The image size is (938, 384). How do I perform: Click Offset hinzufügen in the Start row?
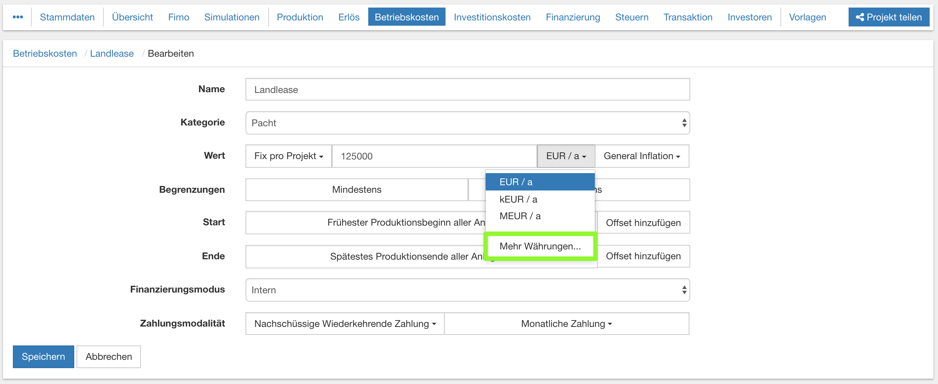(643, 223)
